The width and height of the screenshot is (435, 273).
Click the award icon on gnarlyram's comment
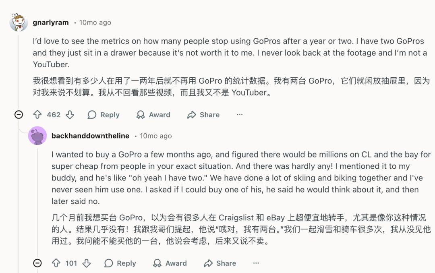(141, 115)
